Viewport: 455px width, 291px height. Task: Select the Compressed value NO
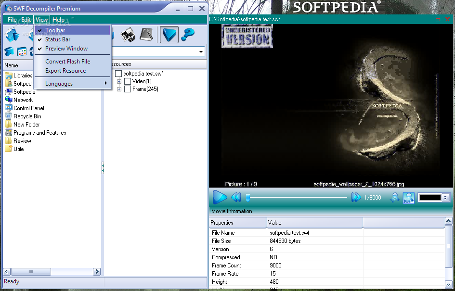273,257
